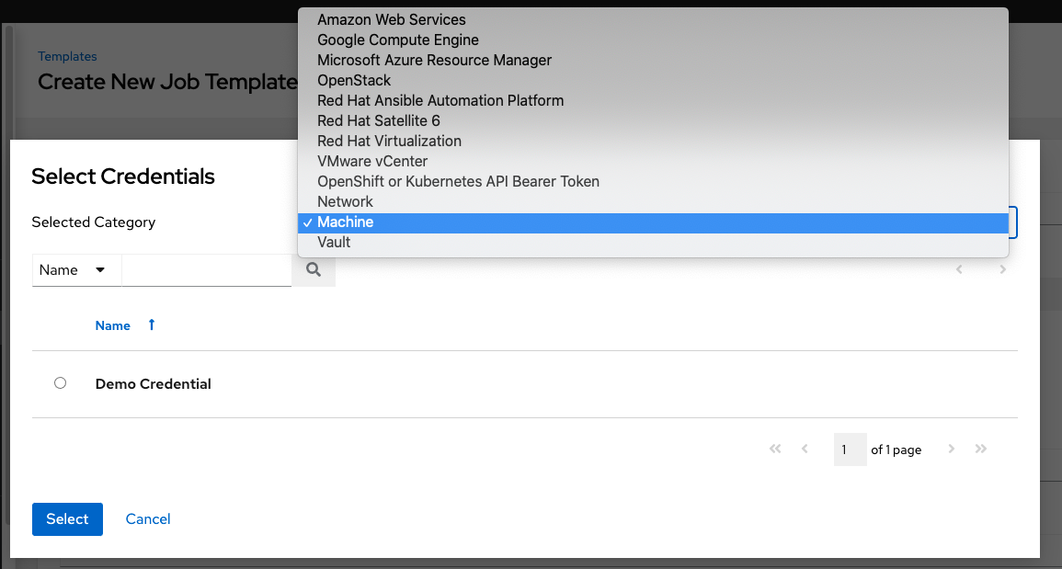Open Templates breadcrumb link
1062x569 pixels.
pos(67,57)
